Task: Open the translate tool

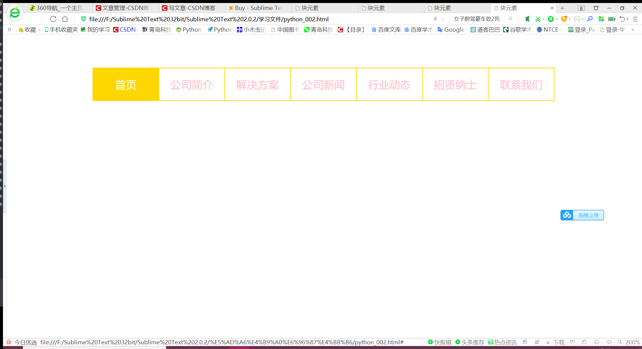Action: pos(551,19)
